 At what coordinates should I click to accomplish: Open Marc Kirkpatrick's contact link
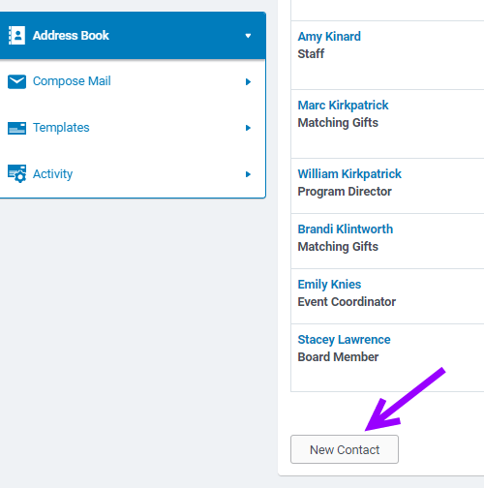coord(343,106)
